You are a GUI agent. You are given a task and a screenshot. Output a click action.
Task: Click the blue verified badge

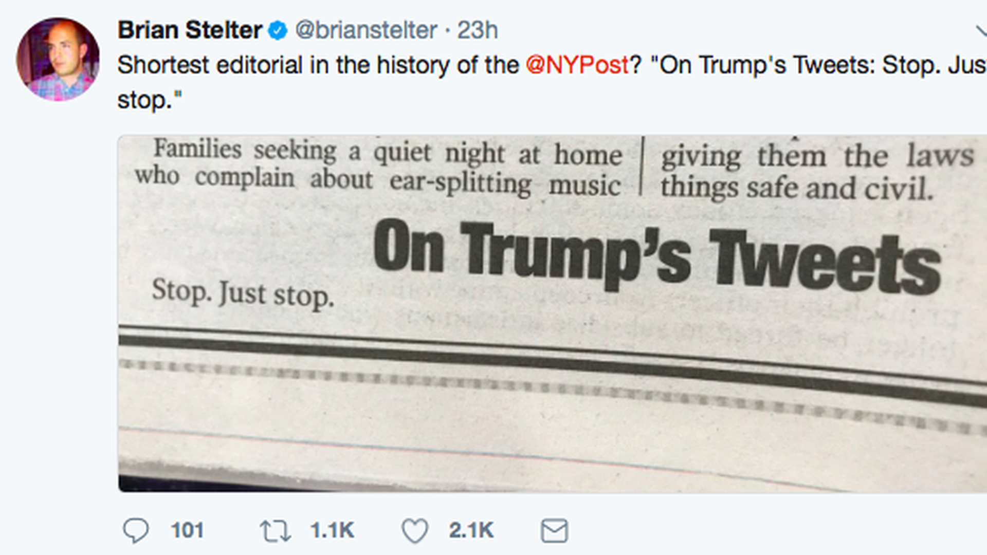tap(278, 30)
